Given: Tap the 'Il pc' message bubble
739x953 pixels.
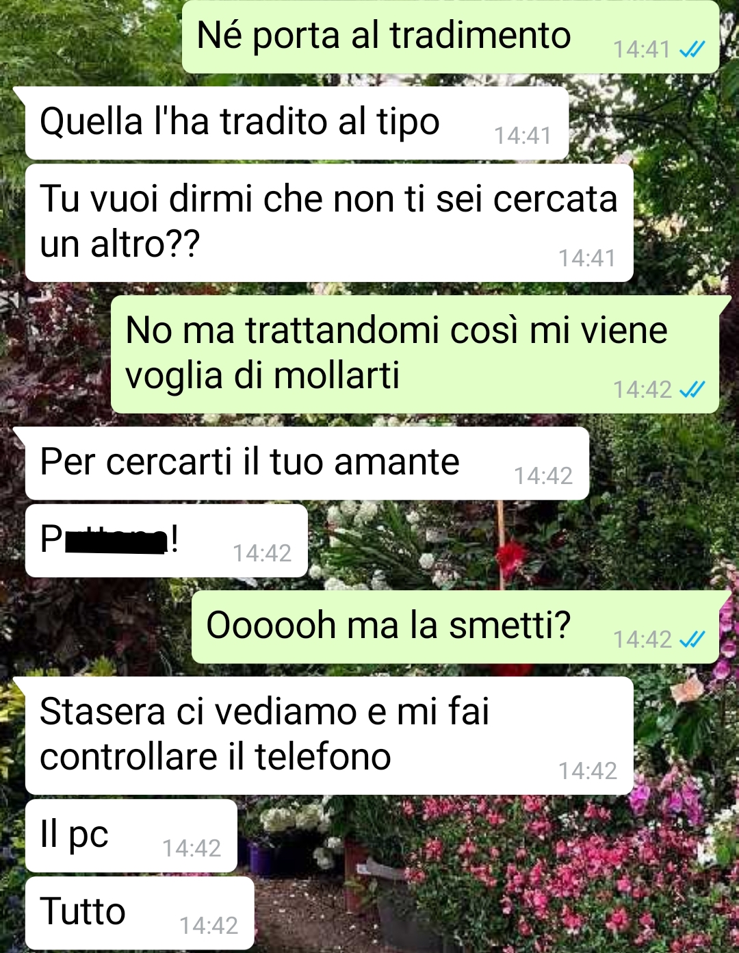Looking at the screenshot, I should [x=131, y=836].
